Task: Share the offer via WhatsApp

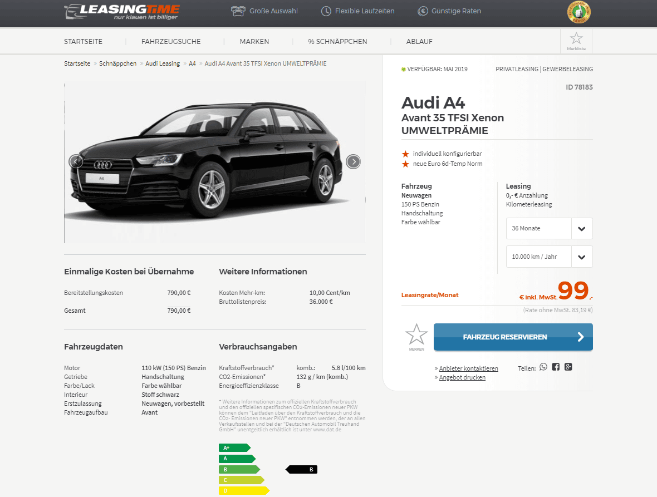Action: click(543, 367)
